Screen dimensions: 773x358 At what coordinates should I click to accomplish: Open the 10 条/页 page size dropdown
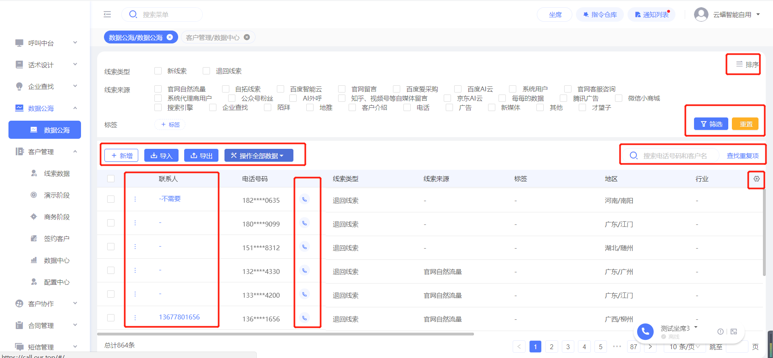pyautogui.click(x=684, y=347)
